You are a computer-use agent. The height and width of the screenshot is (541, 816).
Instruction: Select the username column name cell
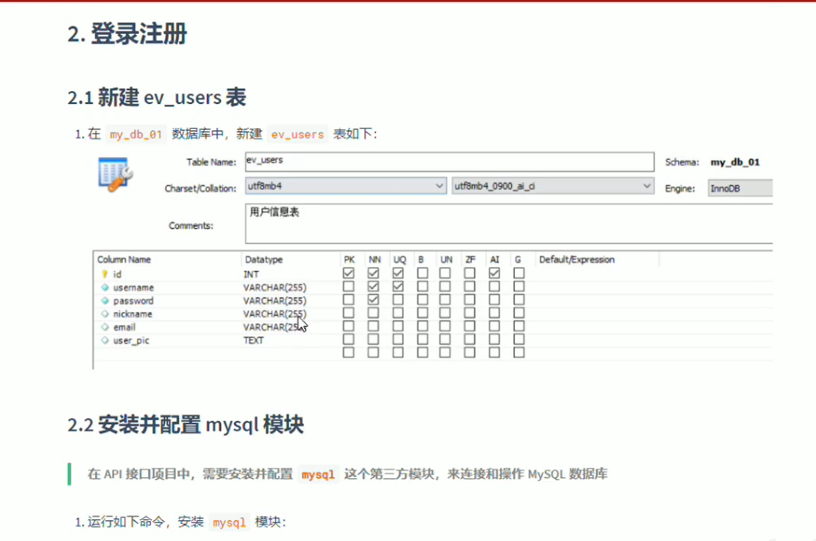133,287
